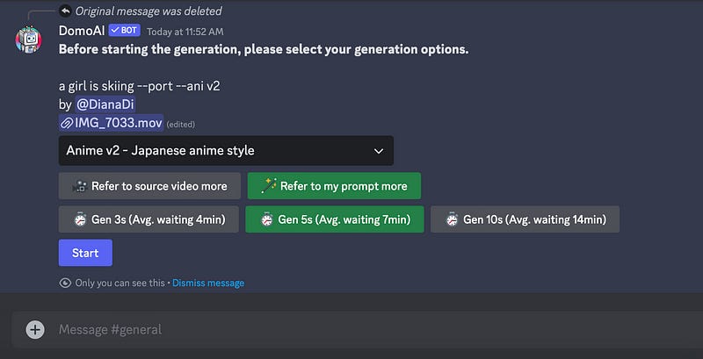Click the bold 'Before starting the generation' heading
This screenshot has height=359, width=703.
point(264,49)
